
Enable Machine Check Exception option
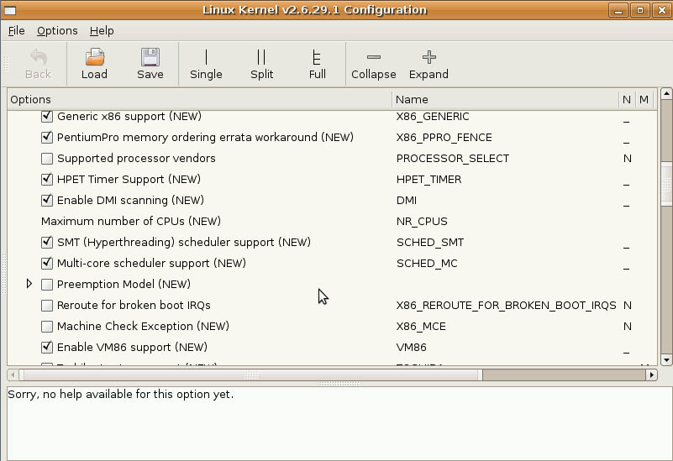point(47,327)
